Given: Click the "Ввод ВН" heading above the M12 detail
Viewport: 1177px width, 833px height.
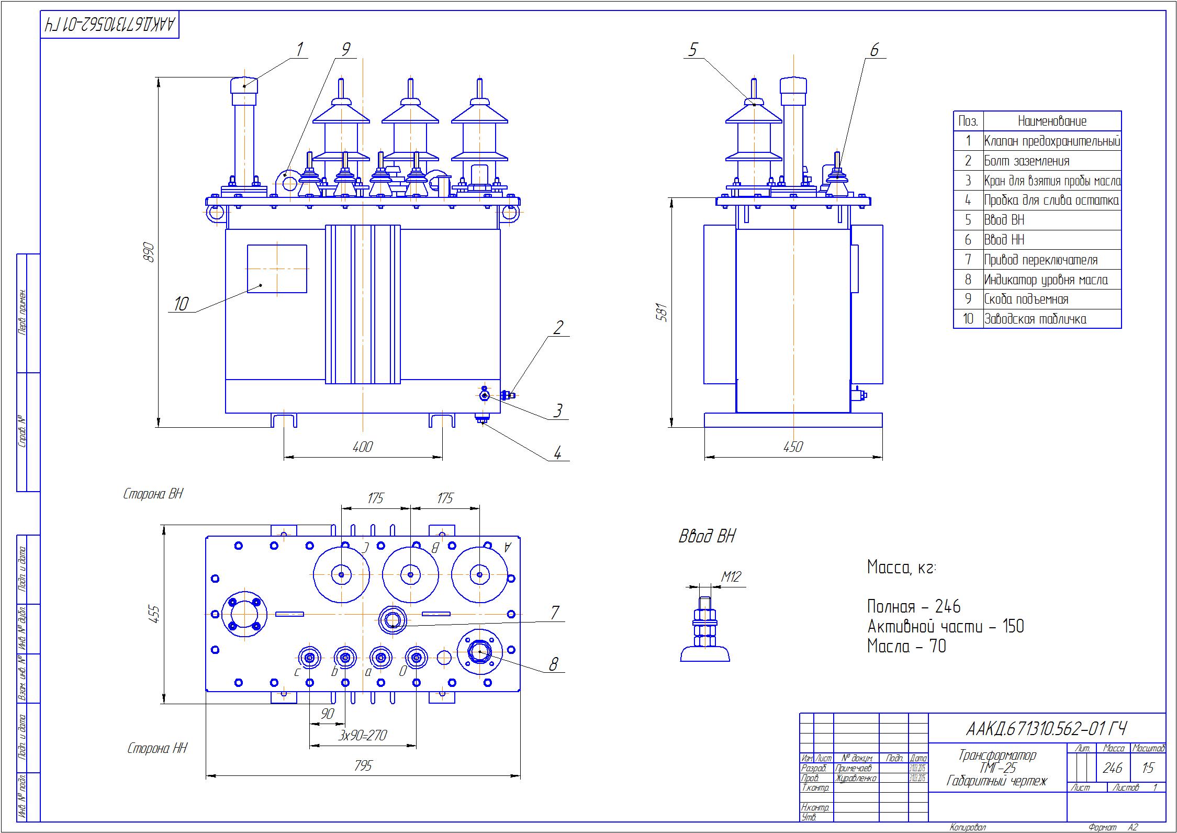Looking at the screenshot, I should [x=707, y=537].
